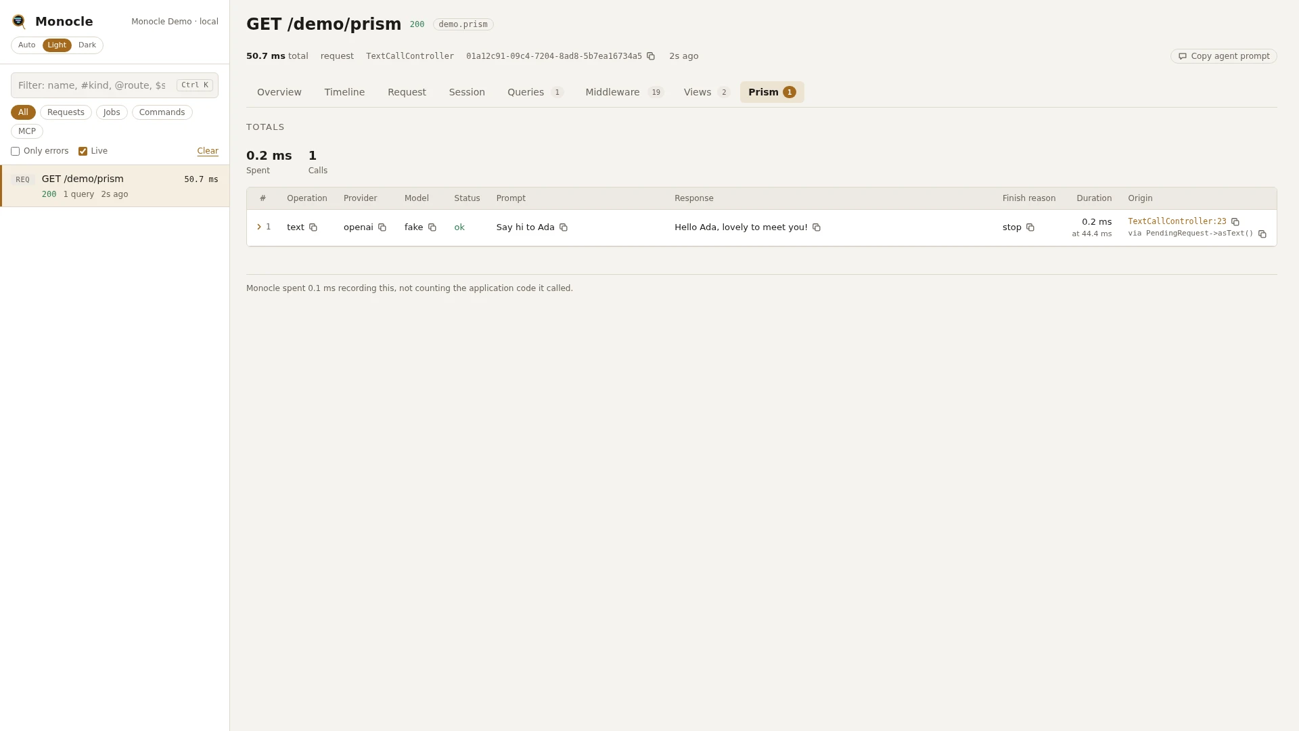This screenshot has width=1299, height=731.
Task: Copy the TextCallController:23 origin
Action: pyautogui.click(x=1235, y=222)
